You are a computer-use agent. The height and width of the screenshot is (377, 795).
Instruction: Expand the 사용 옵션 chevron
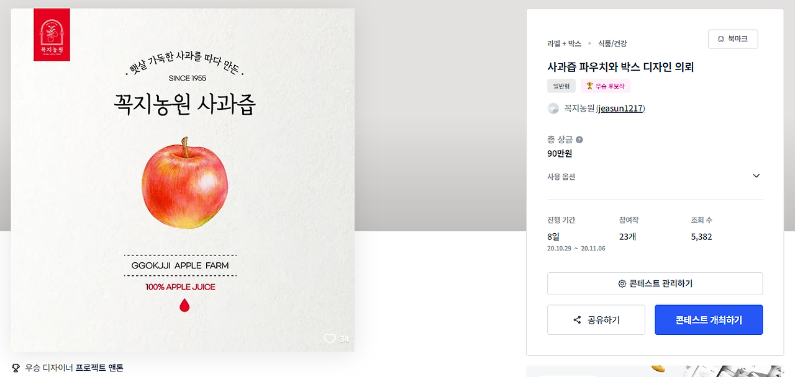(756, 176)
